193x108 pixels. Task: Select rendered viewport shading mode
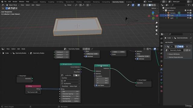(x=155, y=5)
